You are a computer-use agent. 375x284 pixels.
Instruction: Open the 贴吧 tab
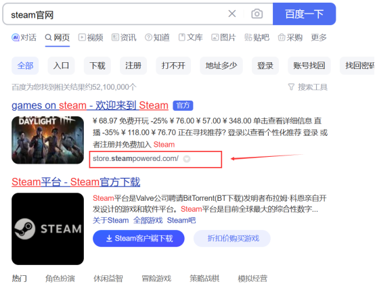coord(257,37)
